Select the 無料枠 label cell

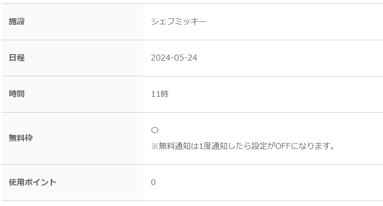(x=73, y=138)
